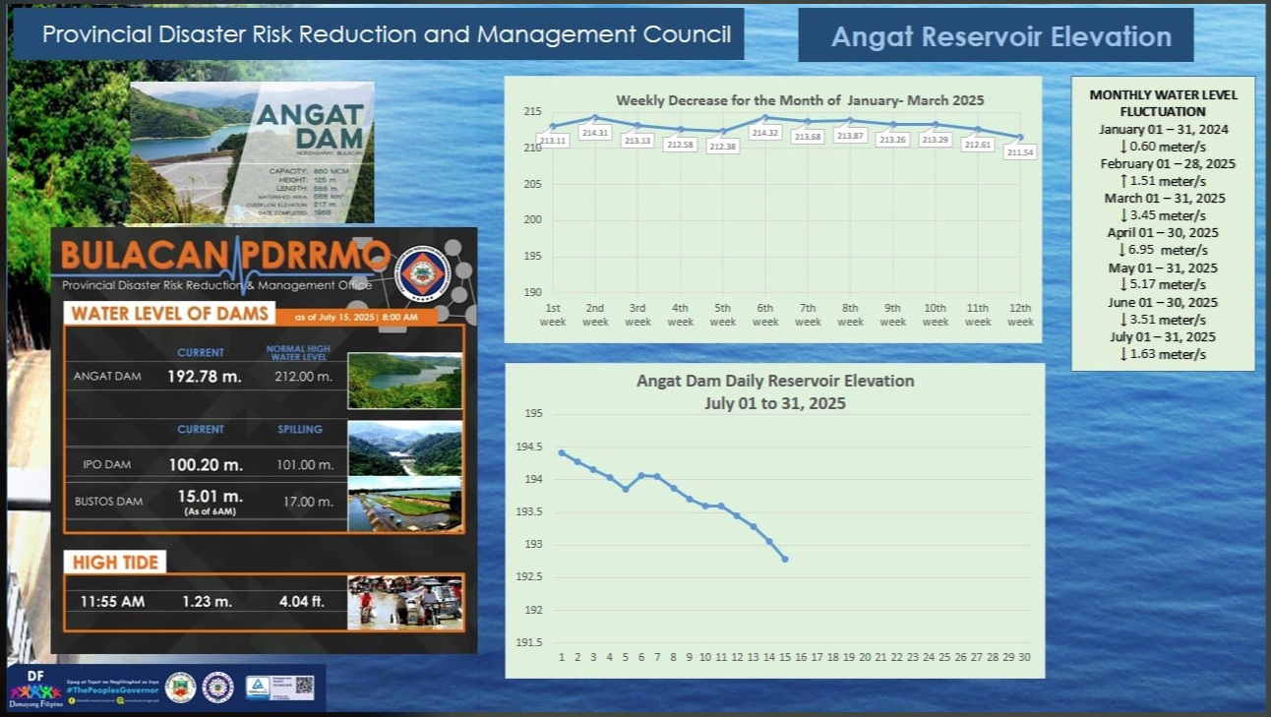
Task: Click the 10th week 213.29 data label
Action: [935, 140]
